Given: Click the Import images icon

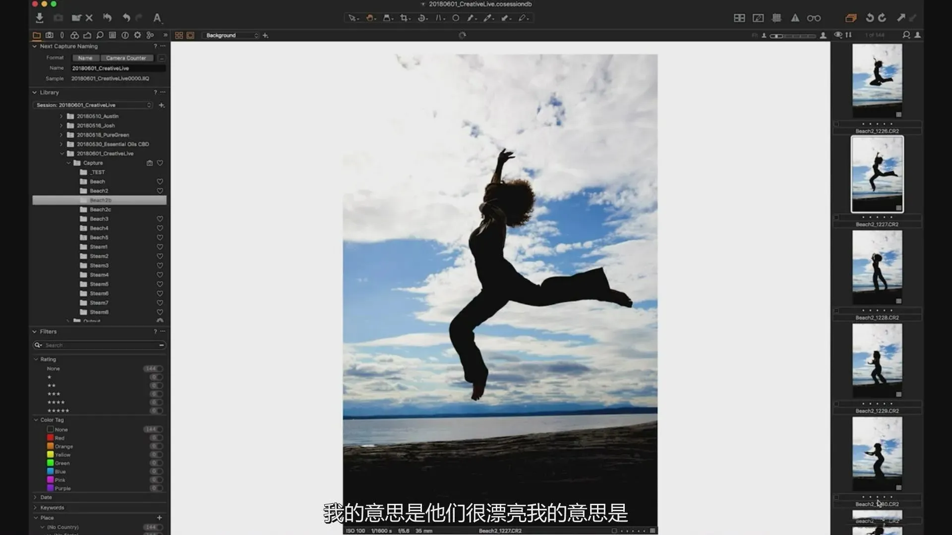Looking at the screenshot, I should coord(39,18).
